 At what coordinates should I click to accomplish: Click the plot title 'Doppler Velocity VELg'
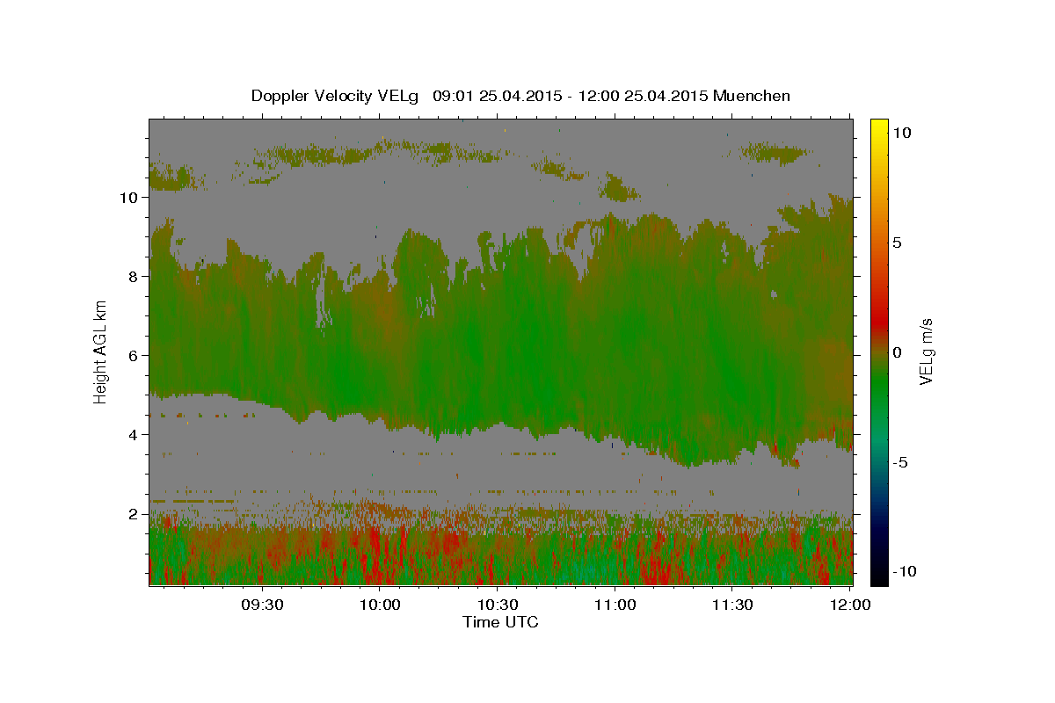[x=337, y=96]
